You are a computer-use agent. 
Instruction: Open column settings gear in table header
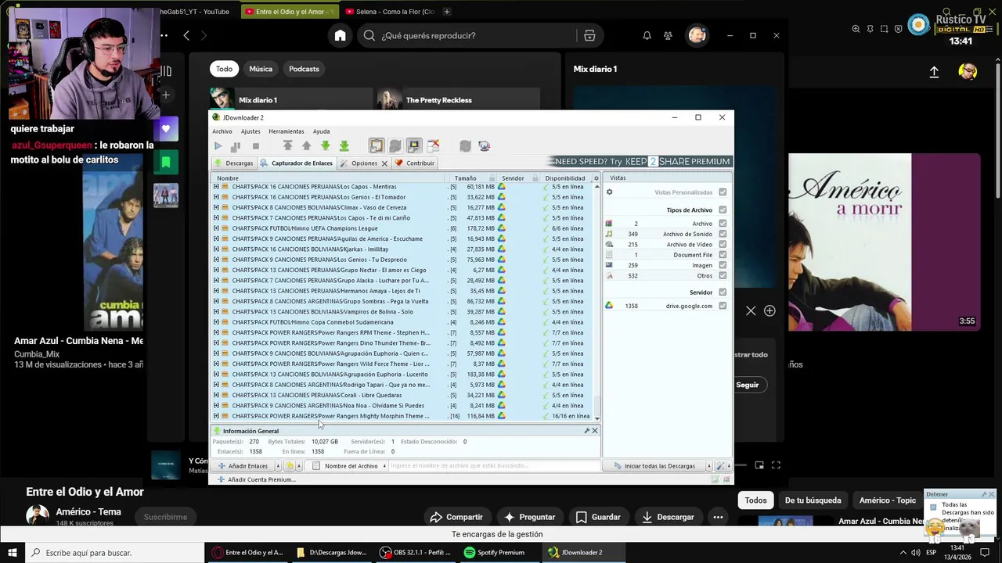596,178
